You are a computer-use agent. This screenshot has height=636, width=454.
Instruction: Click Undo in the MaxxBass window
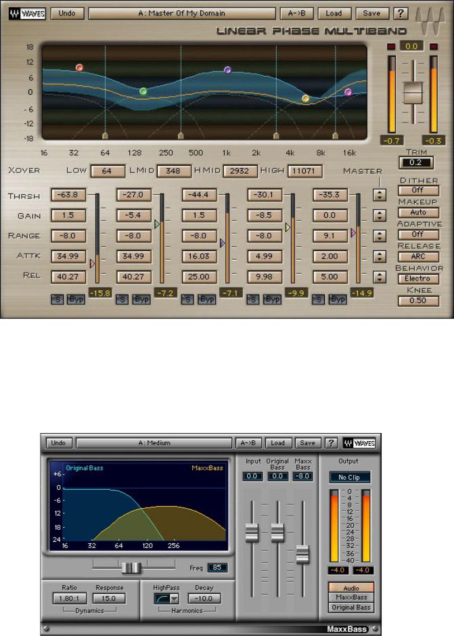coord(58,443)
